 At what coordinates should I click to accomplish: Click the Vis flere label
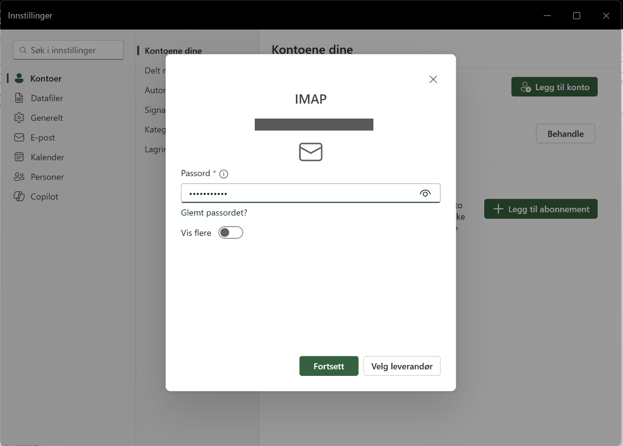(x=196, y=233)
